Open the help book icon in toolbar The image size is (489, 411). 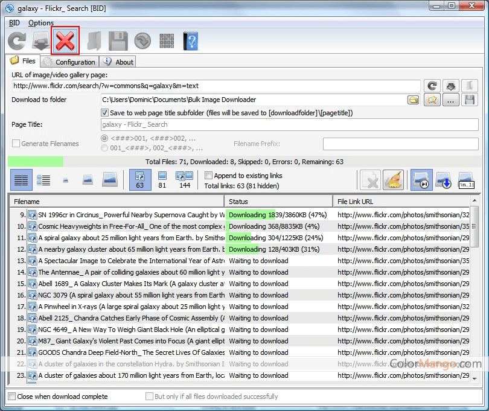[191, 41]
